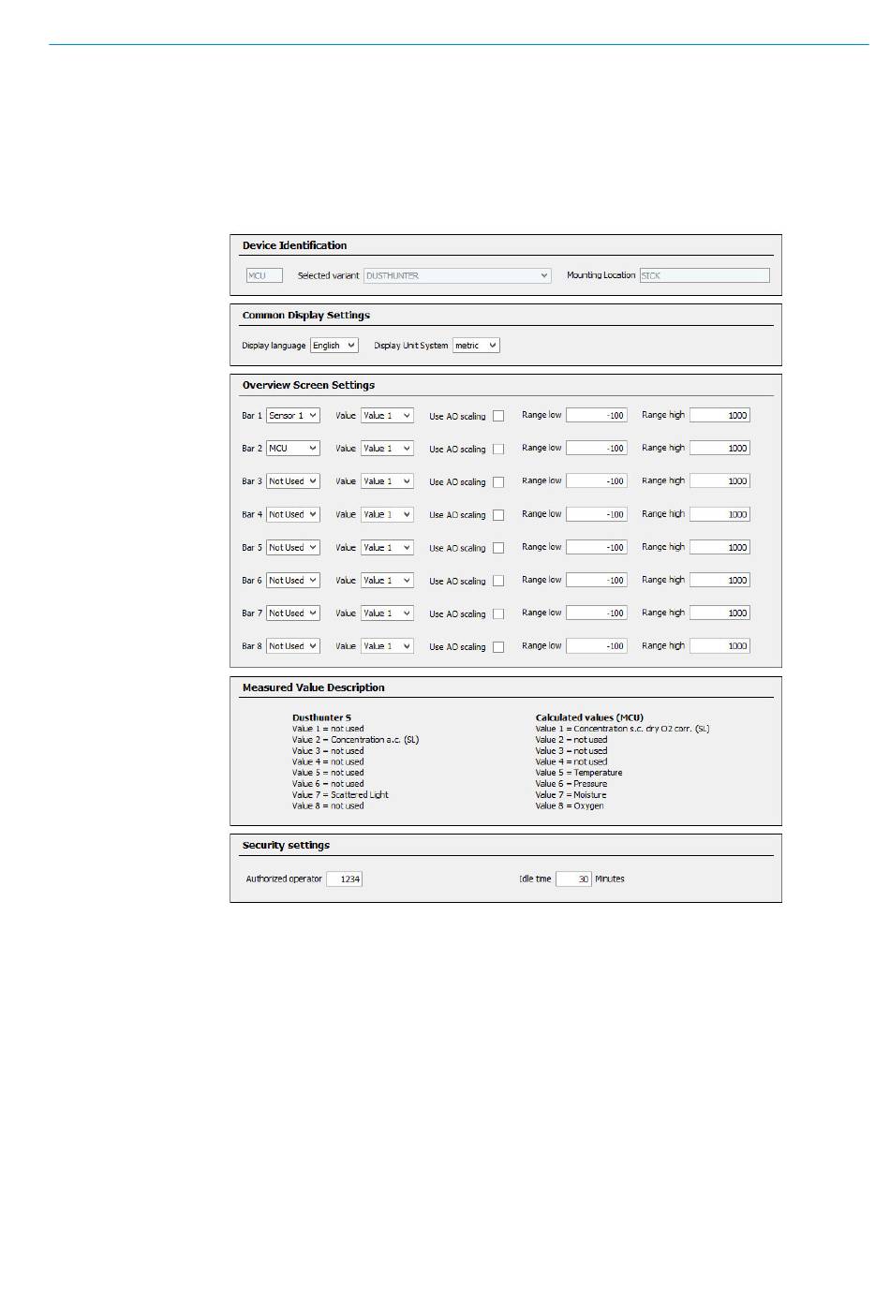The width and height of the screenshot is (890, 1300).
Task: Click 'Value 7 = Moisture' text
Action: [571, 795]
